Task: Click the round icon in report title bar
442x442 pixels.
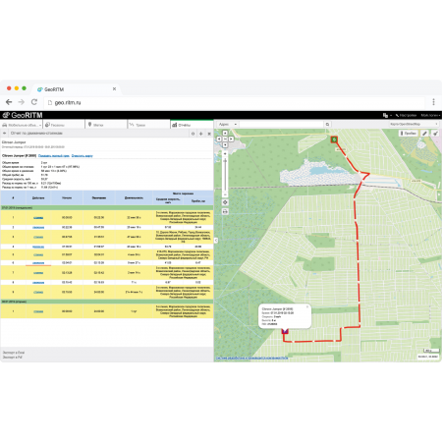Action: [193, 134]
